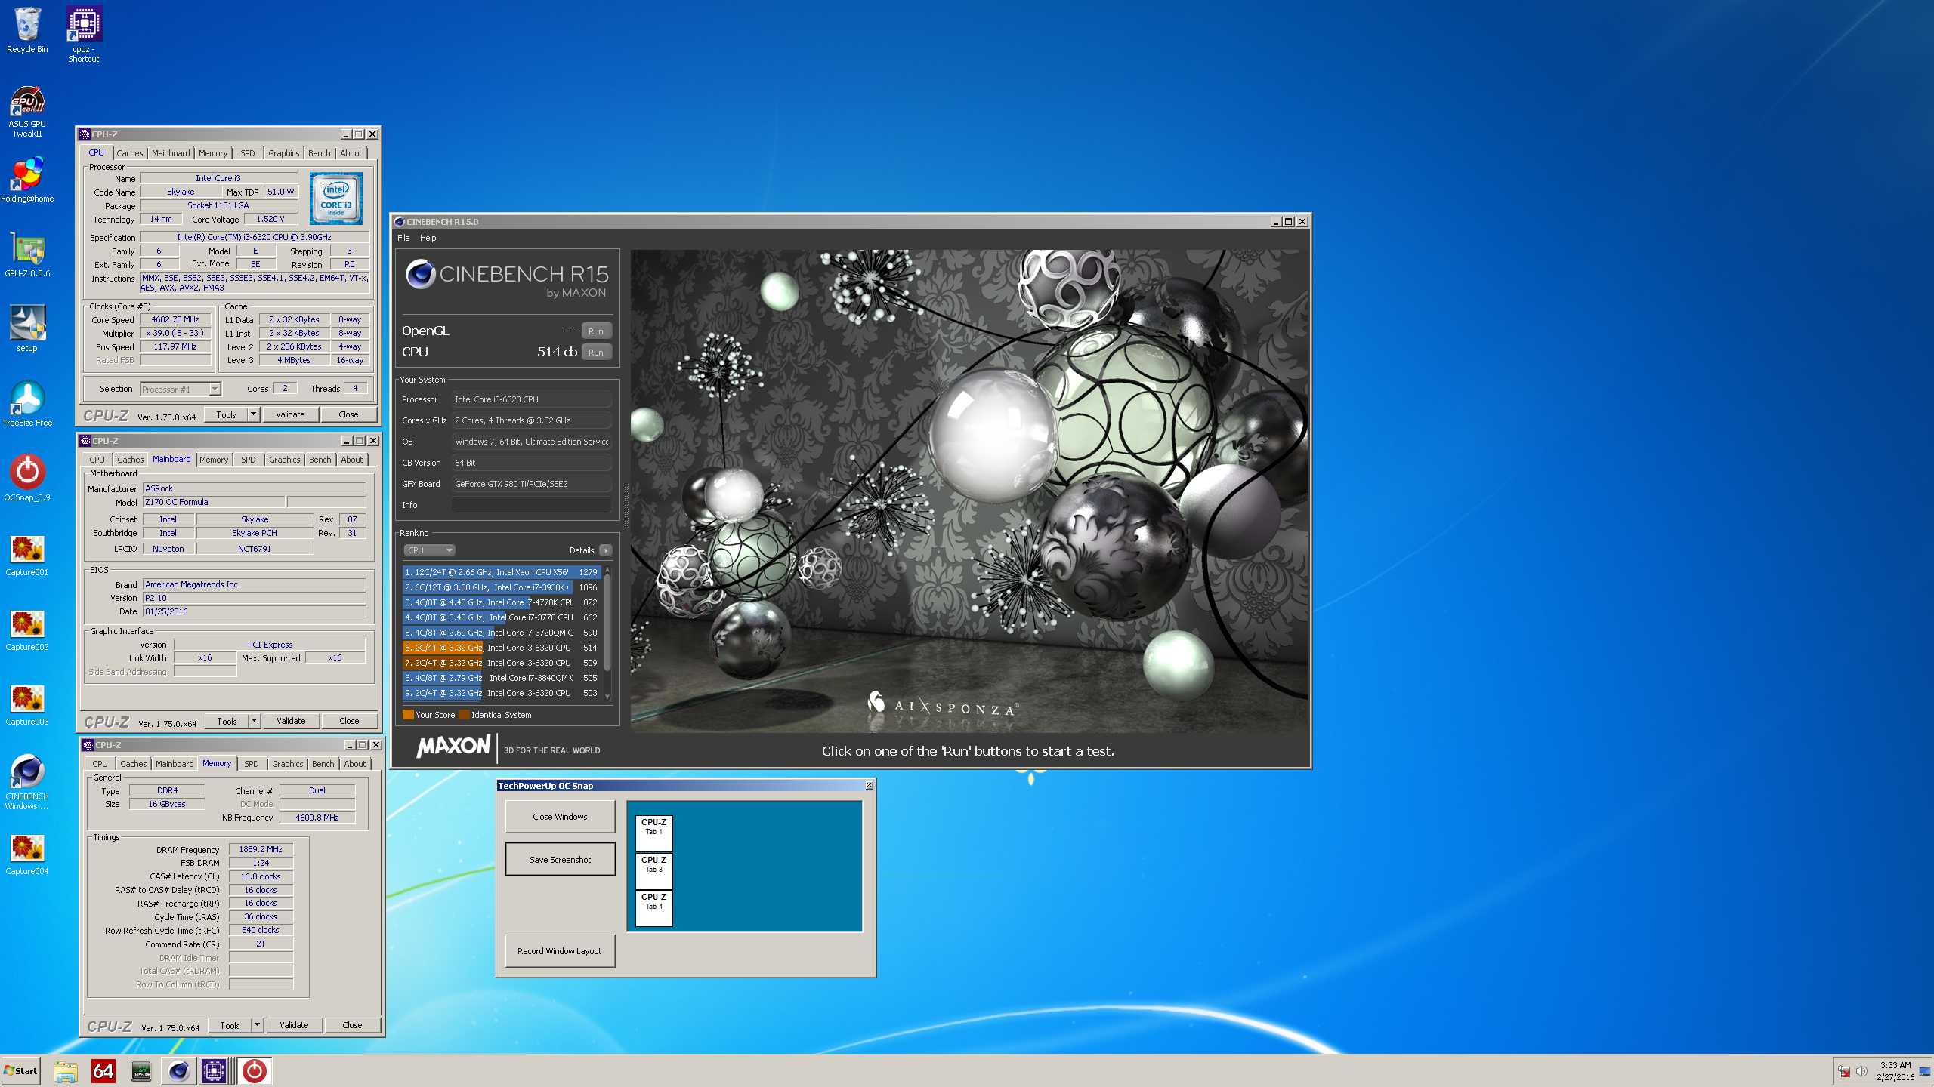This screenshot has height=1087, width=1934.
Task: Click the orange Your Score legend swatch
Action: click(x=408, y=715)
